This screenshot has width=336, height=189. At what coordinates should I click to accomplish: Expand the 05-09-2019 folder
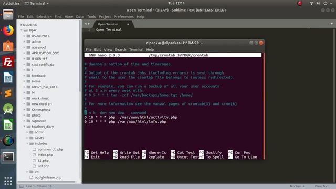[x=24, y=36]
